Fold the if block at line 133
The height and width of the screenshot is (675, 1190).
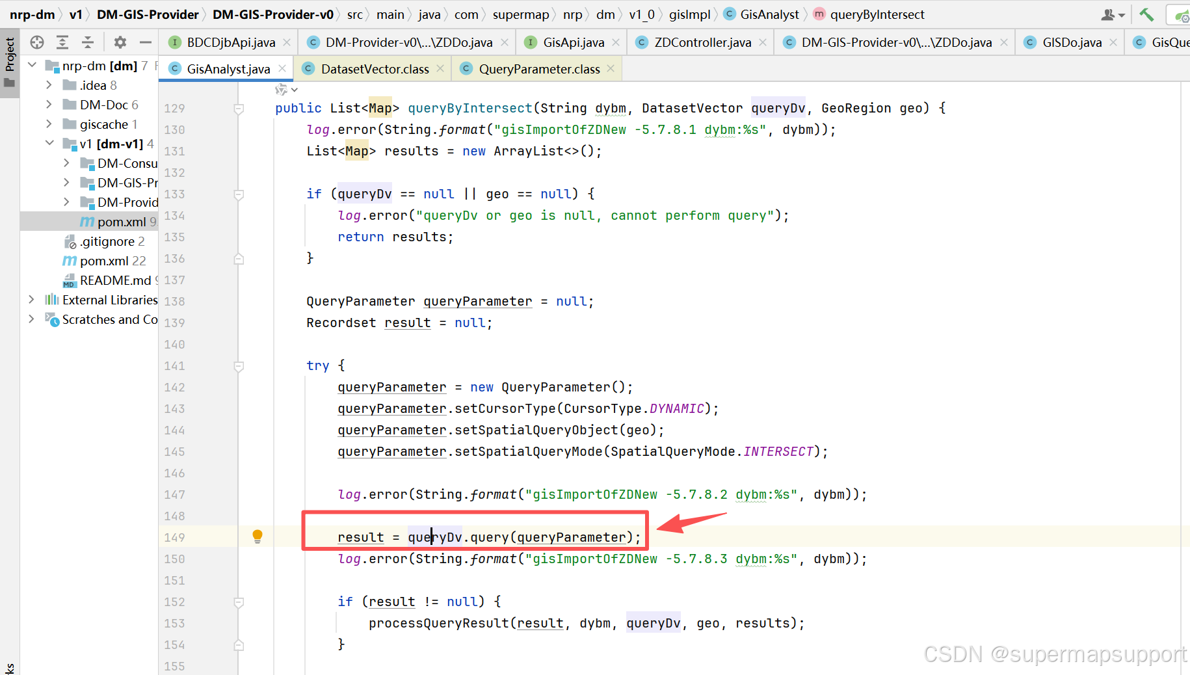[239, 194]
